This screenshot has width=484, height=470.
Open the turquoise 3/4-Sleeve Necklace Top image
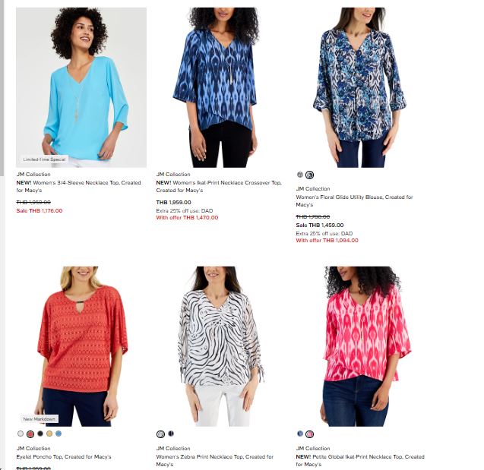pyautogui.click(x=81, y=87)
